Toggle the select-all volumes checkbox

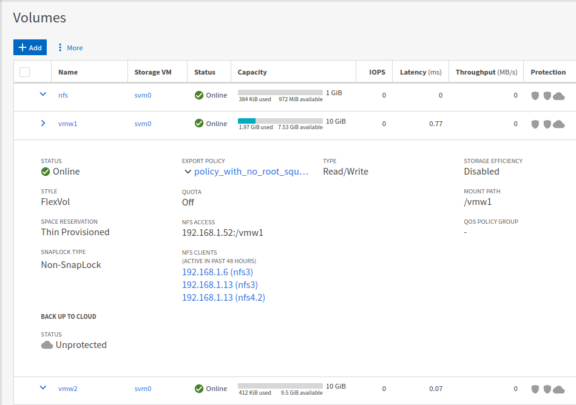coord(25,72)
